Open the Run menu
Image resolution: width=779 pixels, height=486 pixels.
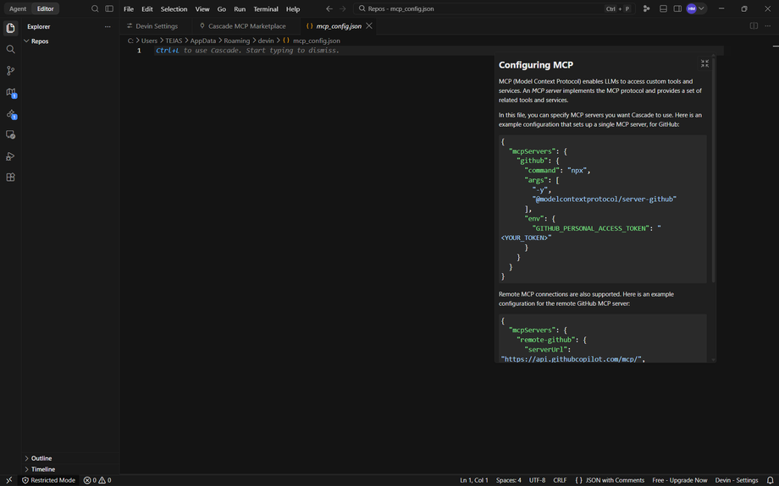pos(240,9)
